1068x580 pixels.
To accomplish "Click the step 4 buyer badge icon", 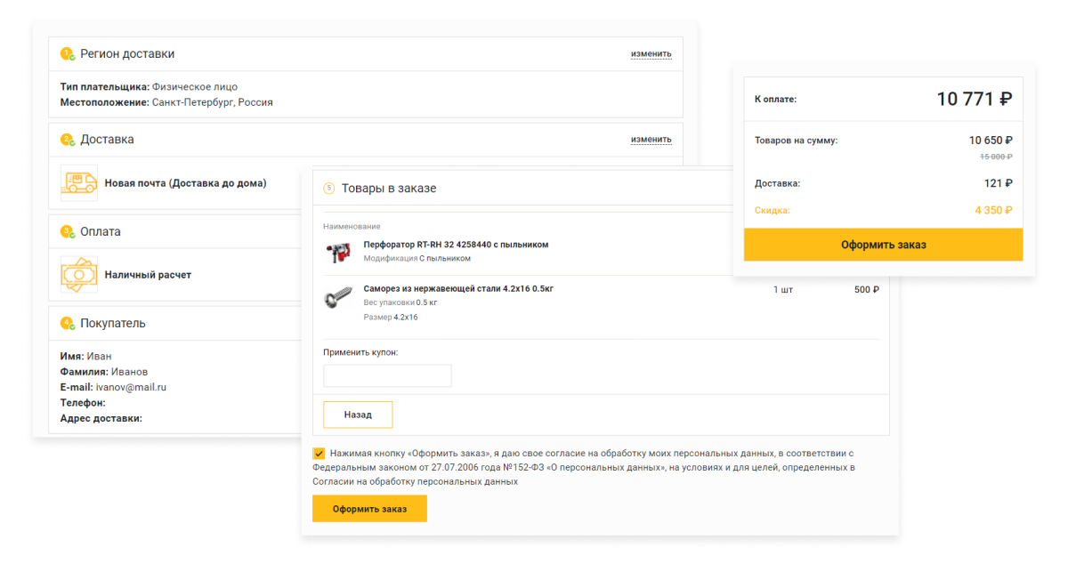I will 68,324.
